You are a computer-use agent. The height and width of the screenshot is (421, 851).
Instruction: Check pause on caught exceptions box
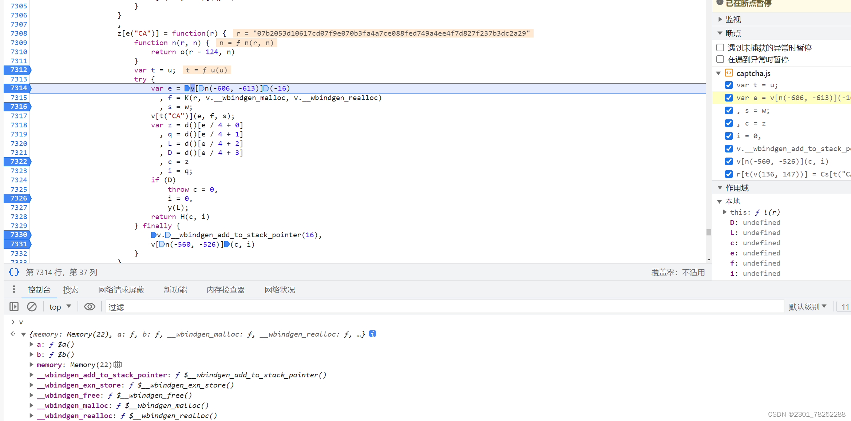720,59
